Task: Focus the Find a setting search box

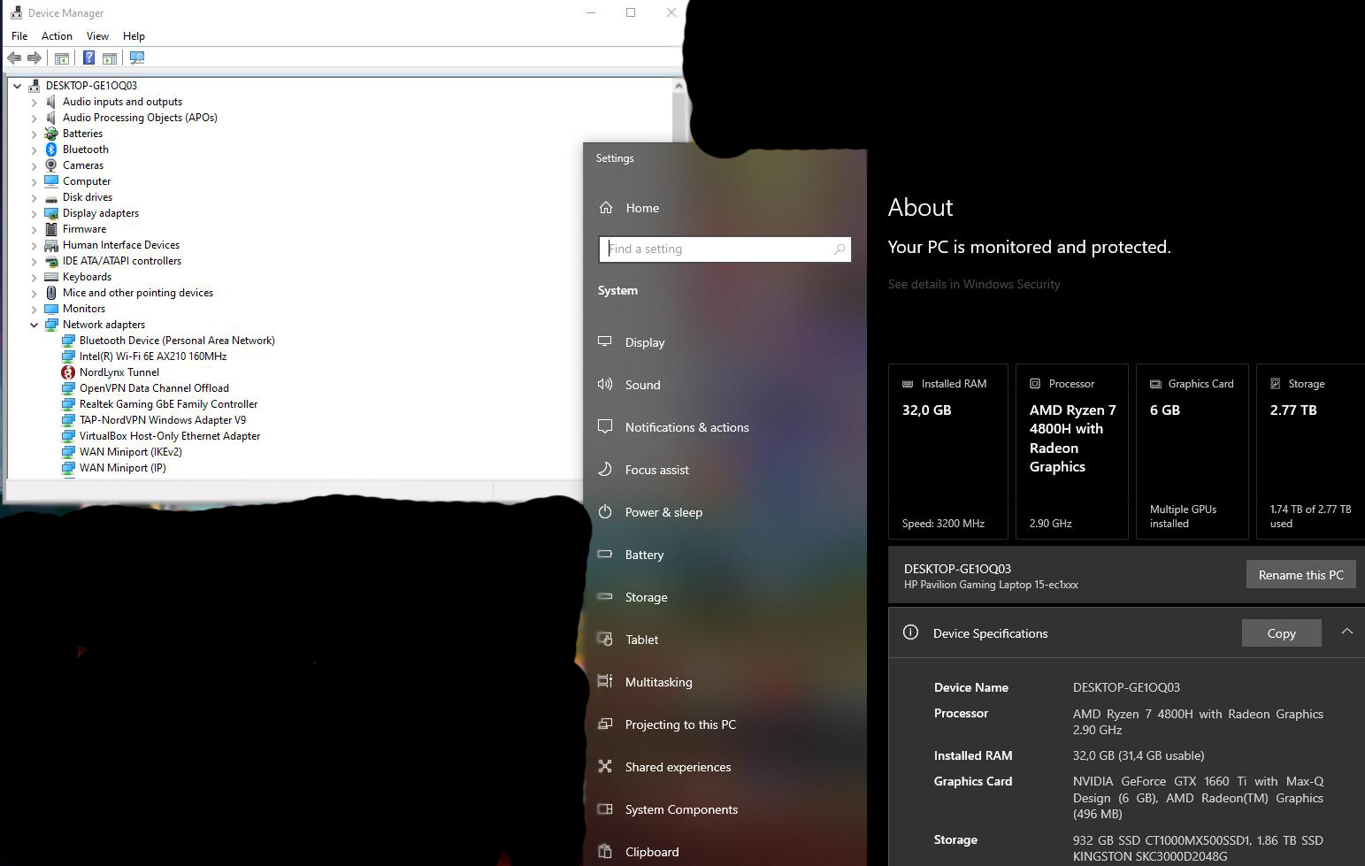Action: pyautogui.click(x=717, y=249)
